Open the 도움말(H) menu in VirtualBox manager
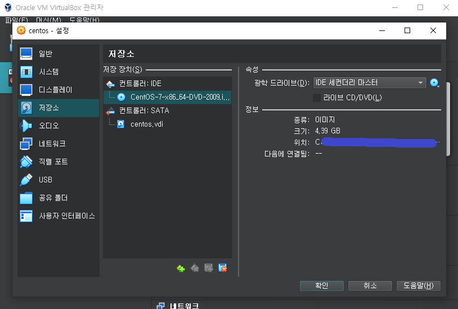This screenshot has height=309, width=458. click(84, 20)
